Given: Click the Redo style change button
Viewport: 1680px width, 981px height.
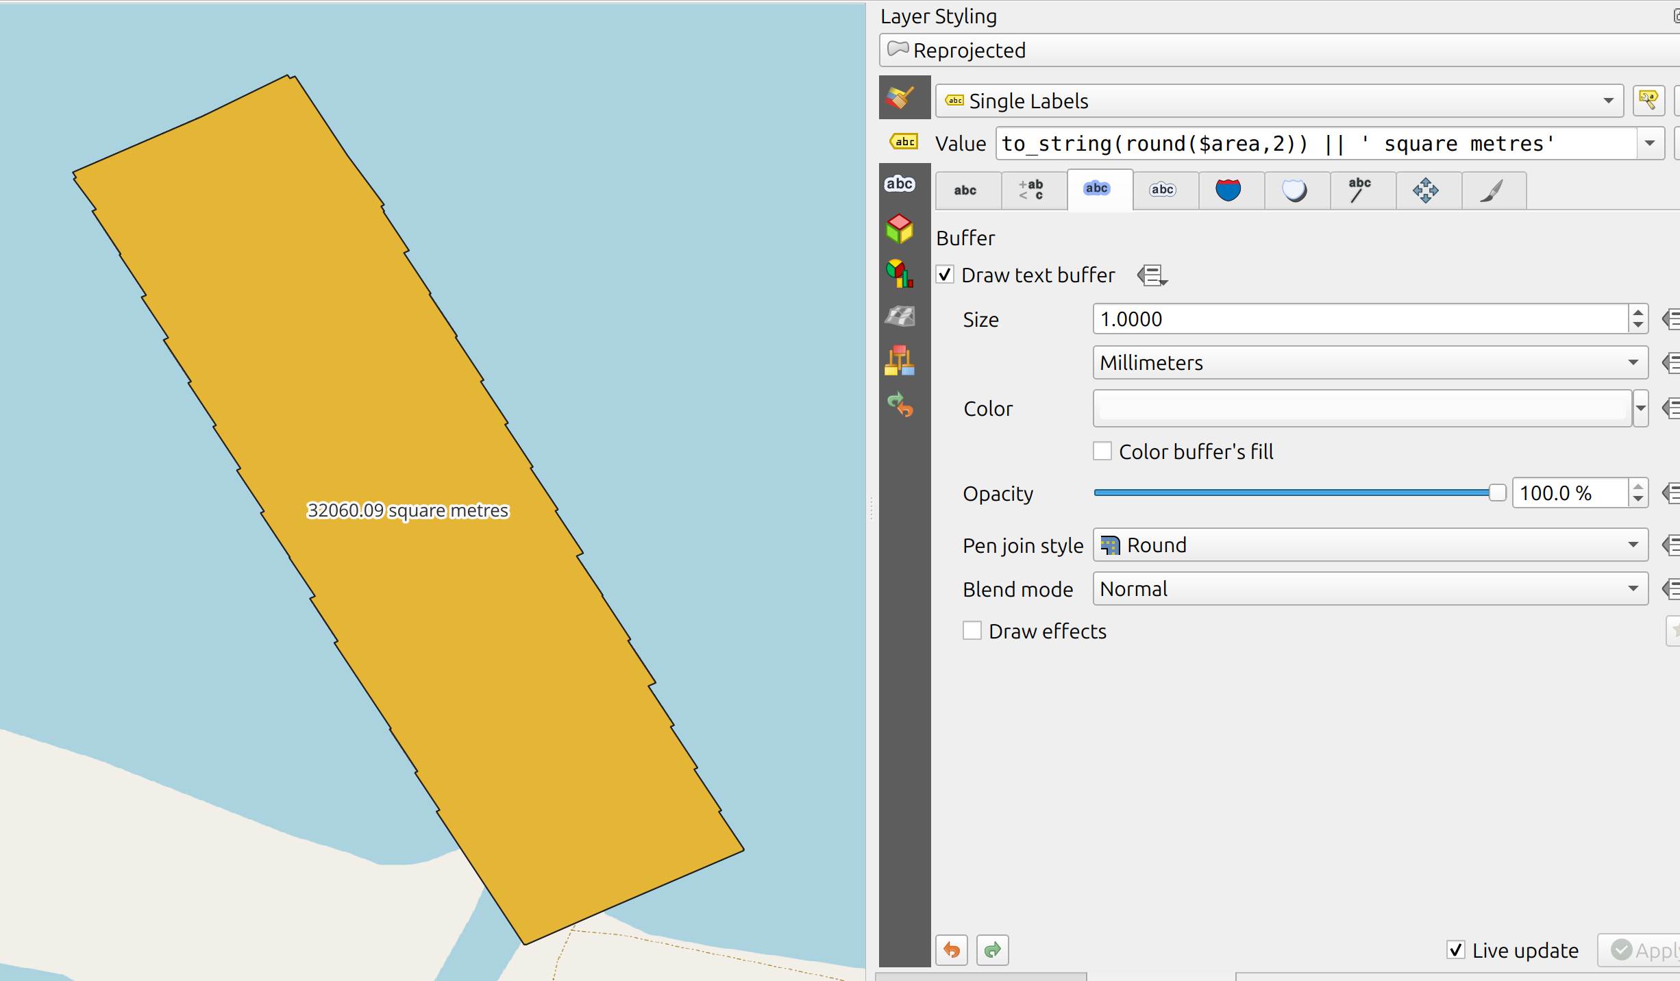Looking at the screenshot, I should coord(993,950).
